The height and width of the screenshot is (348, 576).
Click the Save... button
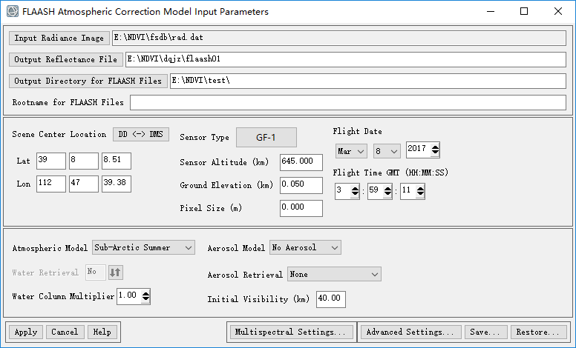[486, 332]
